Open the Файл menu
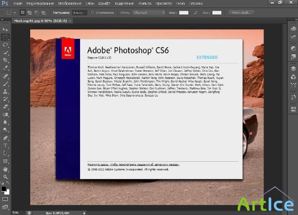Screen dimensions: 298x215 (18, 3)
